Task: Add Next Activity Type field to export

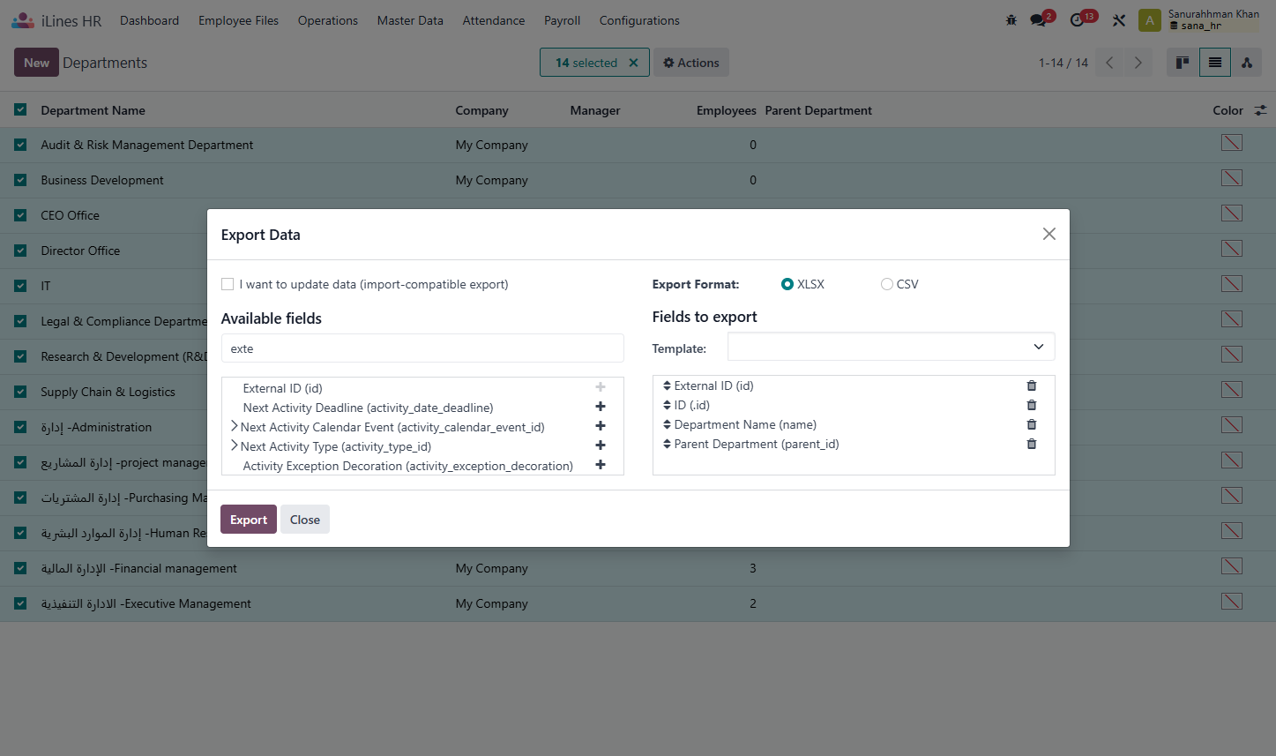Action: [x=601, y=445]
